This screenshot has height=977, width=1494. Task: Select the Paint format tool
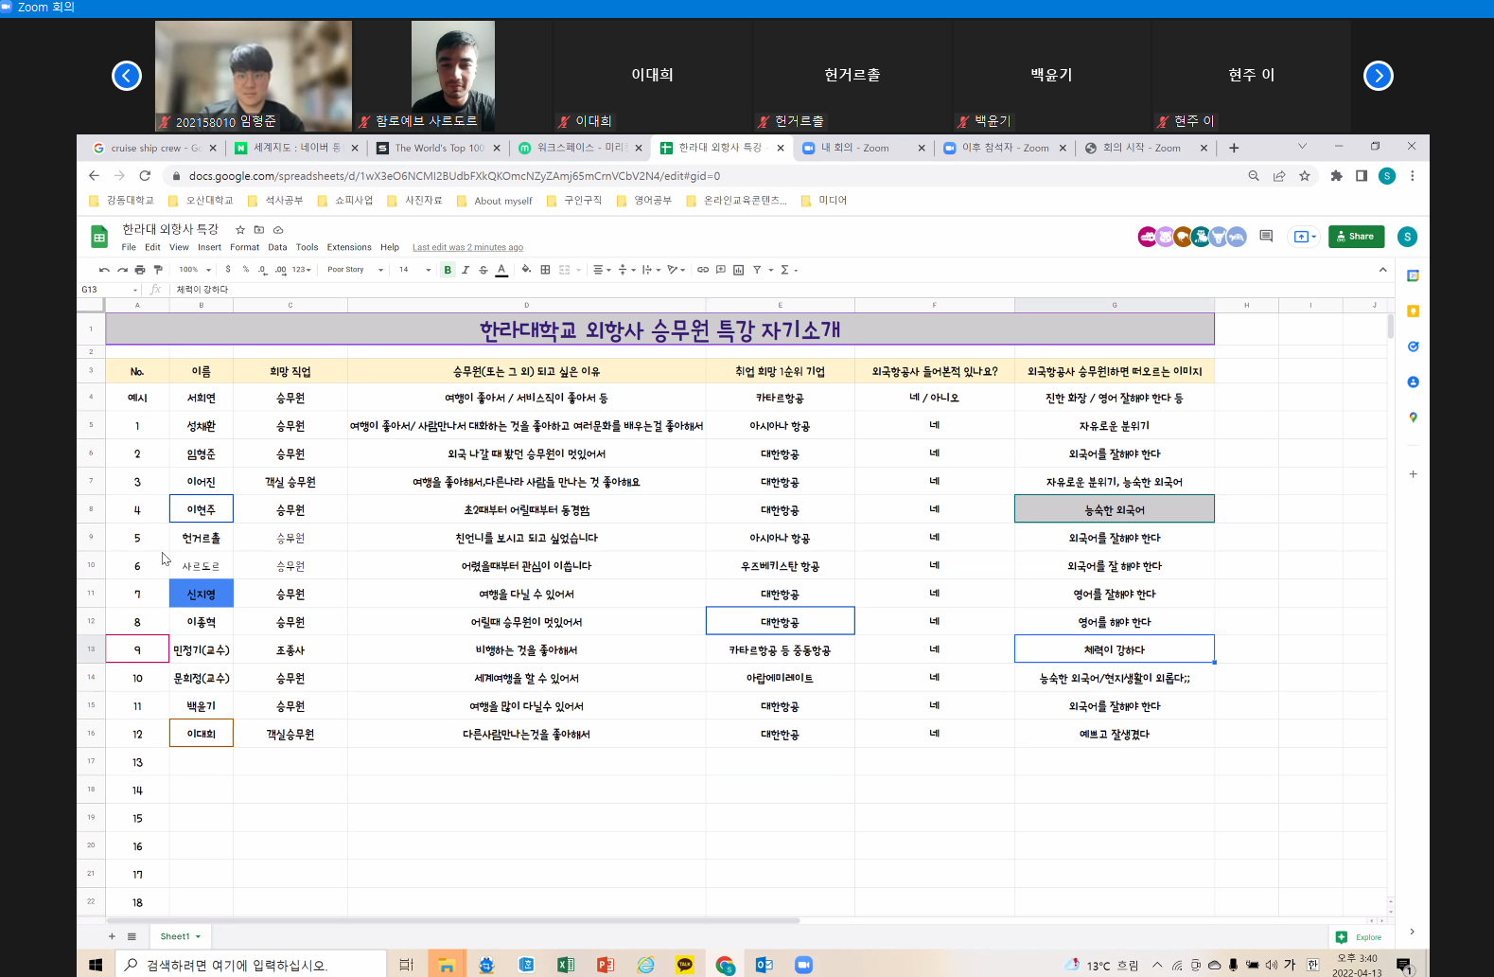pyautogui.click(x=158, y=270)
